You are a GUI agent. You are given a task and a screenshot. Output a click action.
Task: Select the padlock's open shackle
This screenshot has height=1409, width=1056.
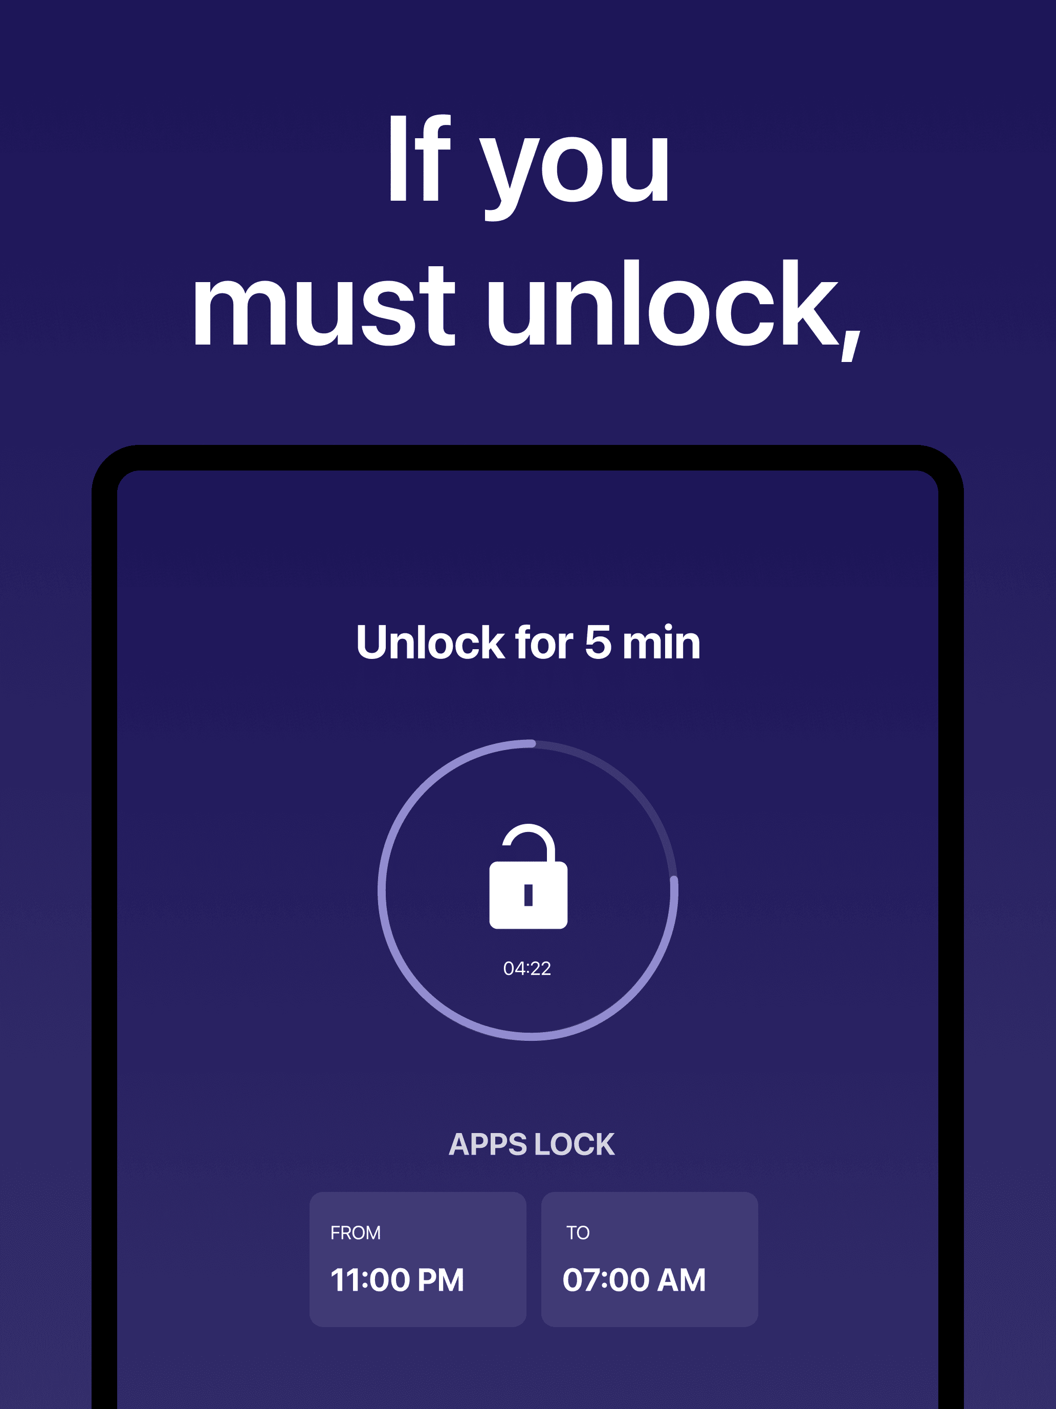529,843
